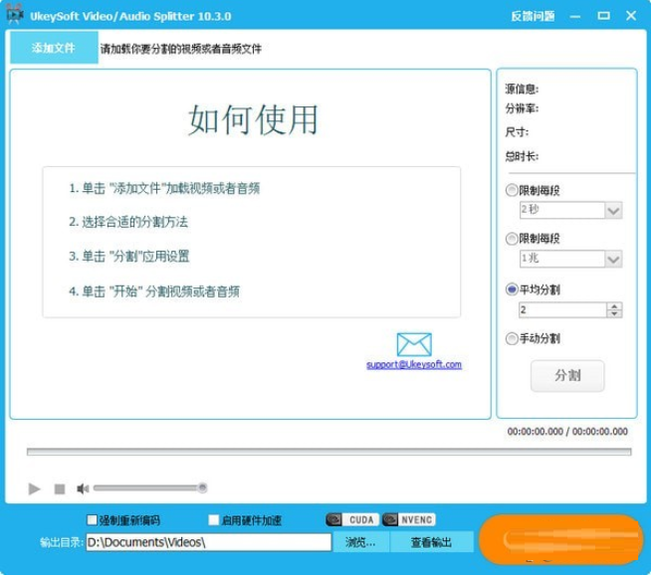Click the UkeySoft app logo icon
This screenshot has width=651, height=576.
[x=15, y=14]
